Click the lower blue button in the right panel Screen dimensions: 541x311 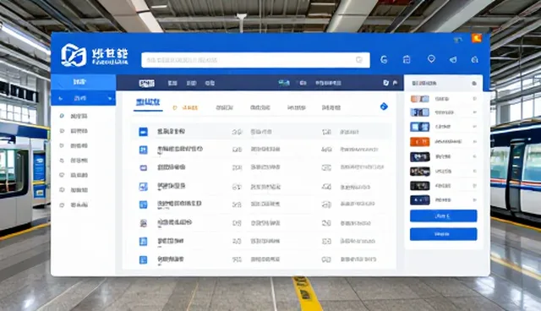coord(443,234)
